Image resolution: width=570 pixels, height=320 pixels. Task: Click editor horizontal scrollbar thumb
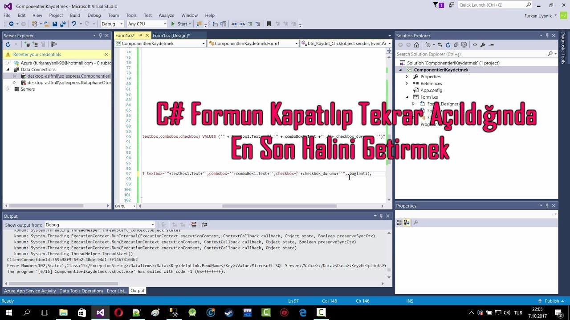pyautogui.click(x=279, y=206)
